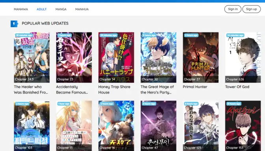This screenshot has width=265, height=151.
Task: Open the MANGA menu item
Action: 61,9
